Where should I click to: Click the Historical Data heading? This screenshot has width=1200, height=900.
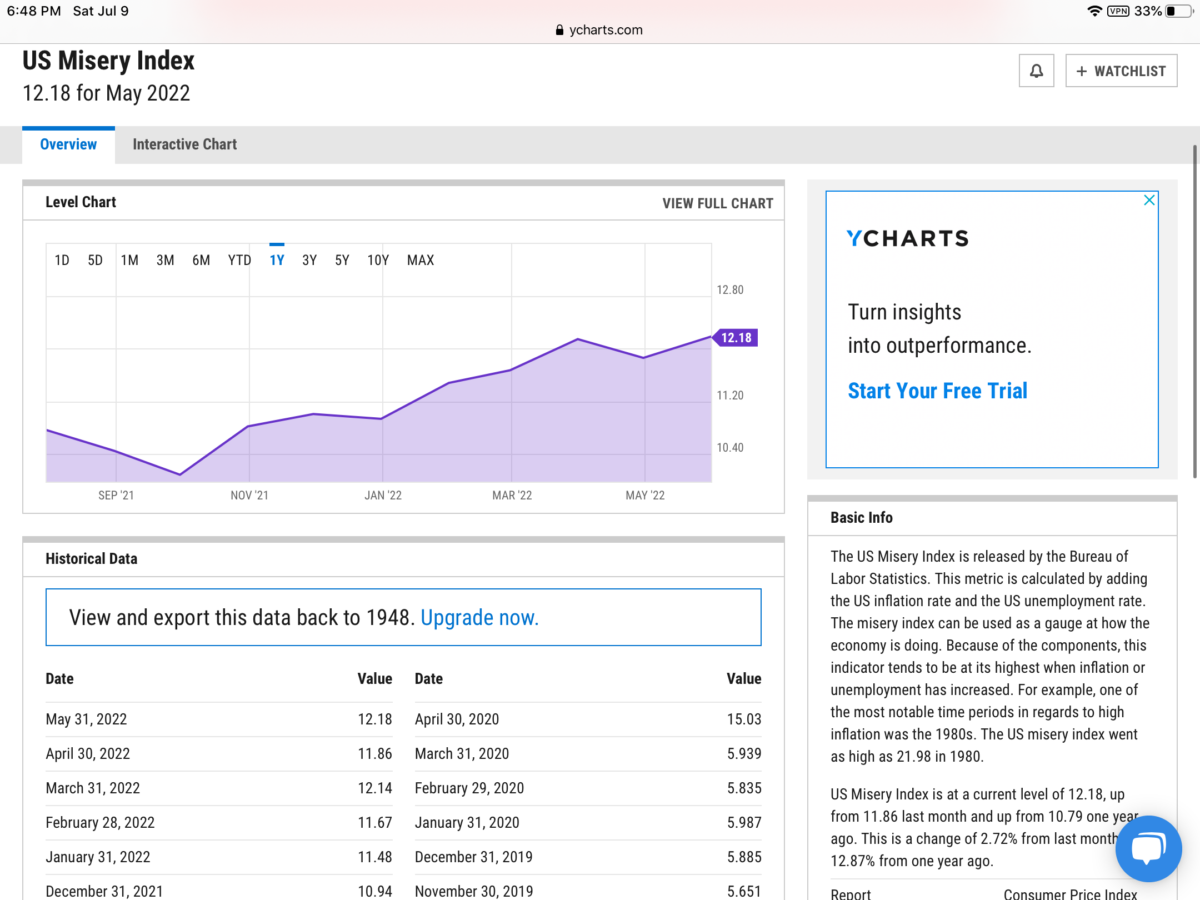(x=92, y=559)
